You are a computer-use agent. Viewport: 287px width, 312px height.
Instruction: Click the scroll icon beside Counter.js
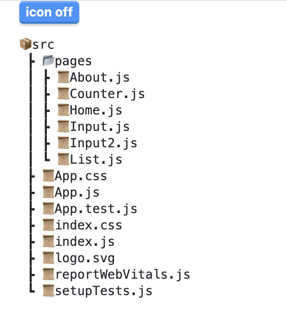[x=63, y=93]
